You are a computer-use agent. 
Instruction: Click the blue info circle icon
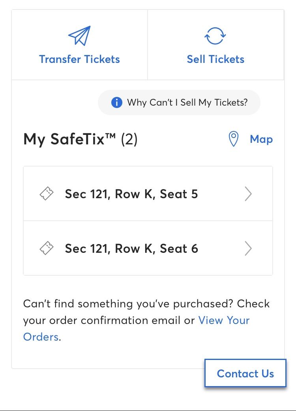116,102
